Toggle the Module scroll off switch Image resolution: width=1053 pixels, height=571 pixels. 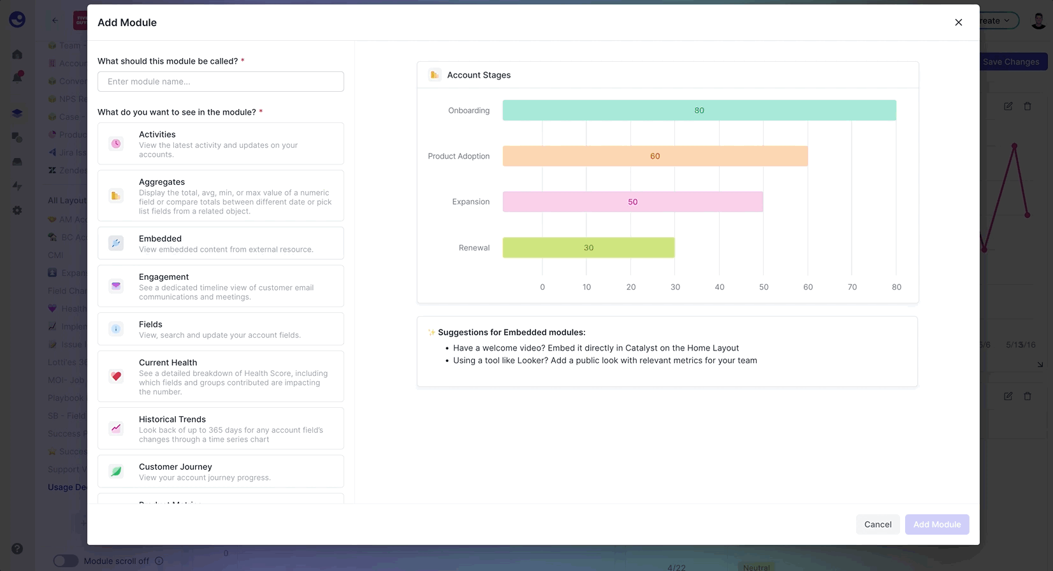click(66, 561)
